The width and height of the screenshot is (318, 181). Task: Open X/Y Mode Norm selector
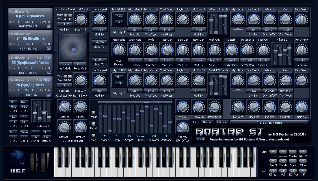point(65,64)
